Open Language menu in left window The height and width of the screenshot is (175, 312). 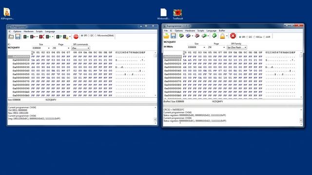50,31
